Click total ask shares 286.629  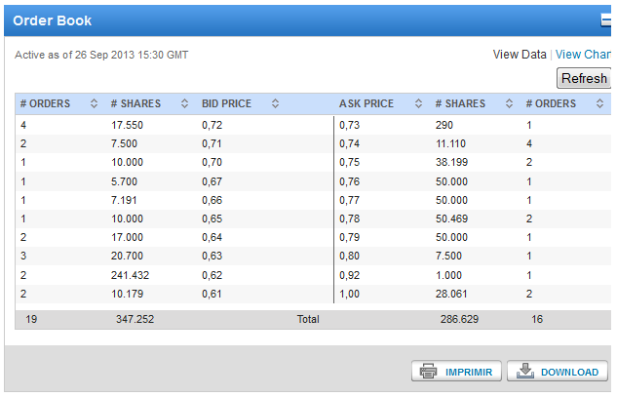pos(459,319)
